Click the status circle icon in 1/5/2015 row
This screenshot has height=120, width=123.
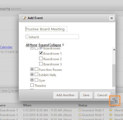(80, 110)
